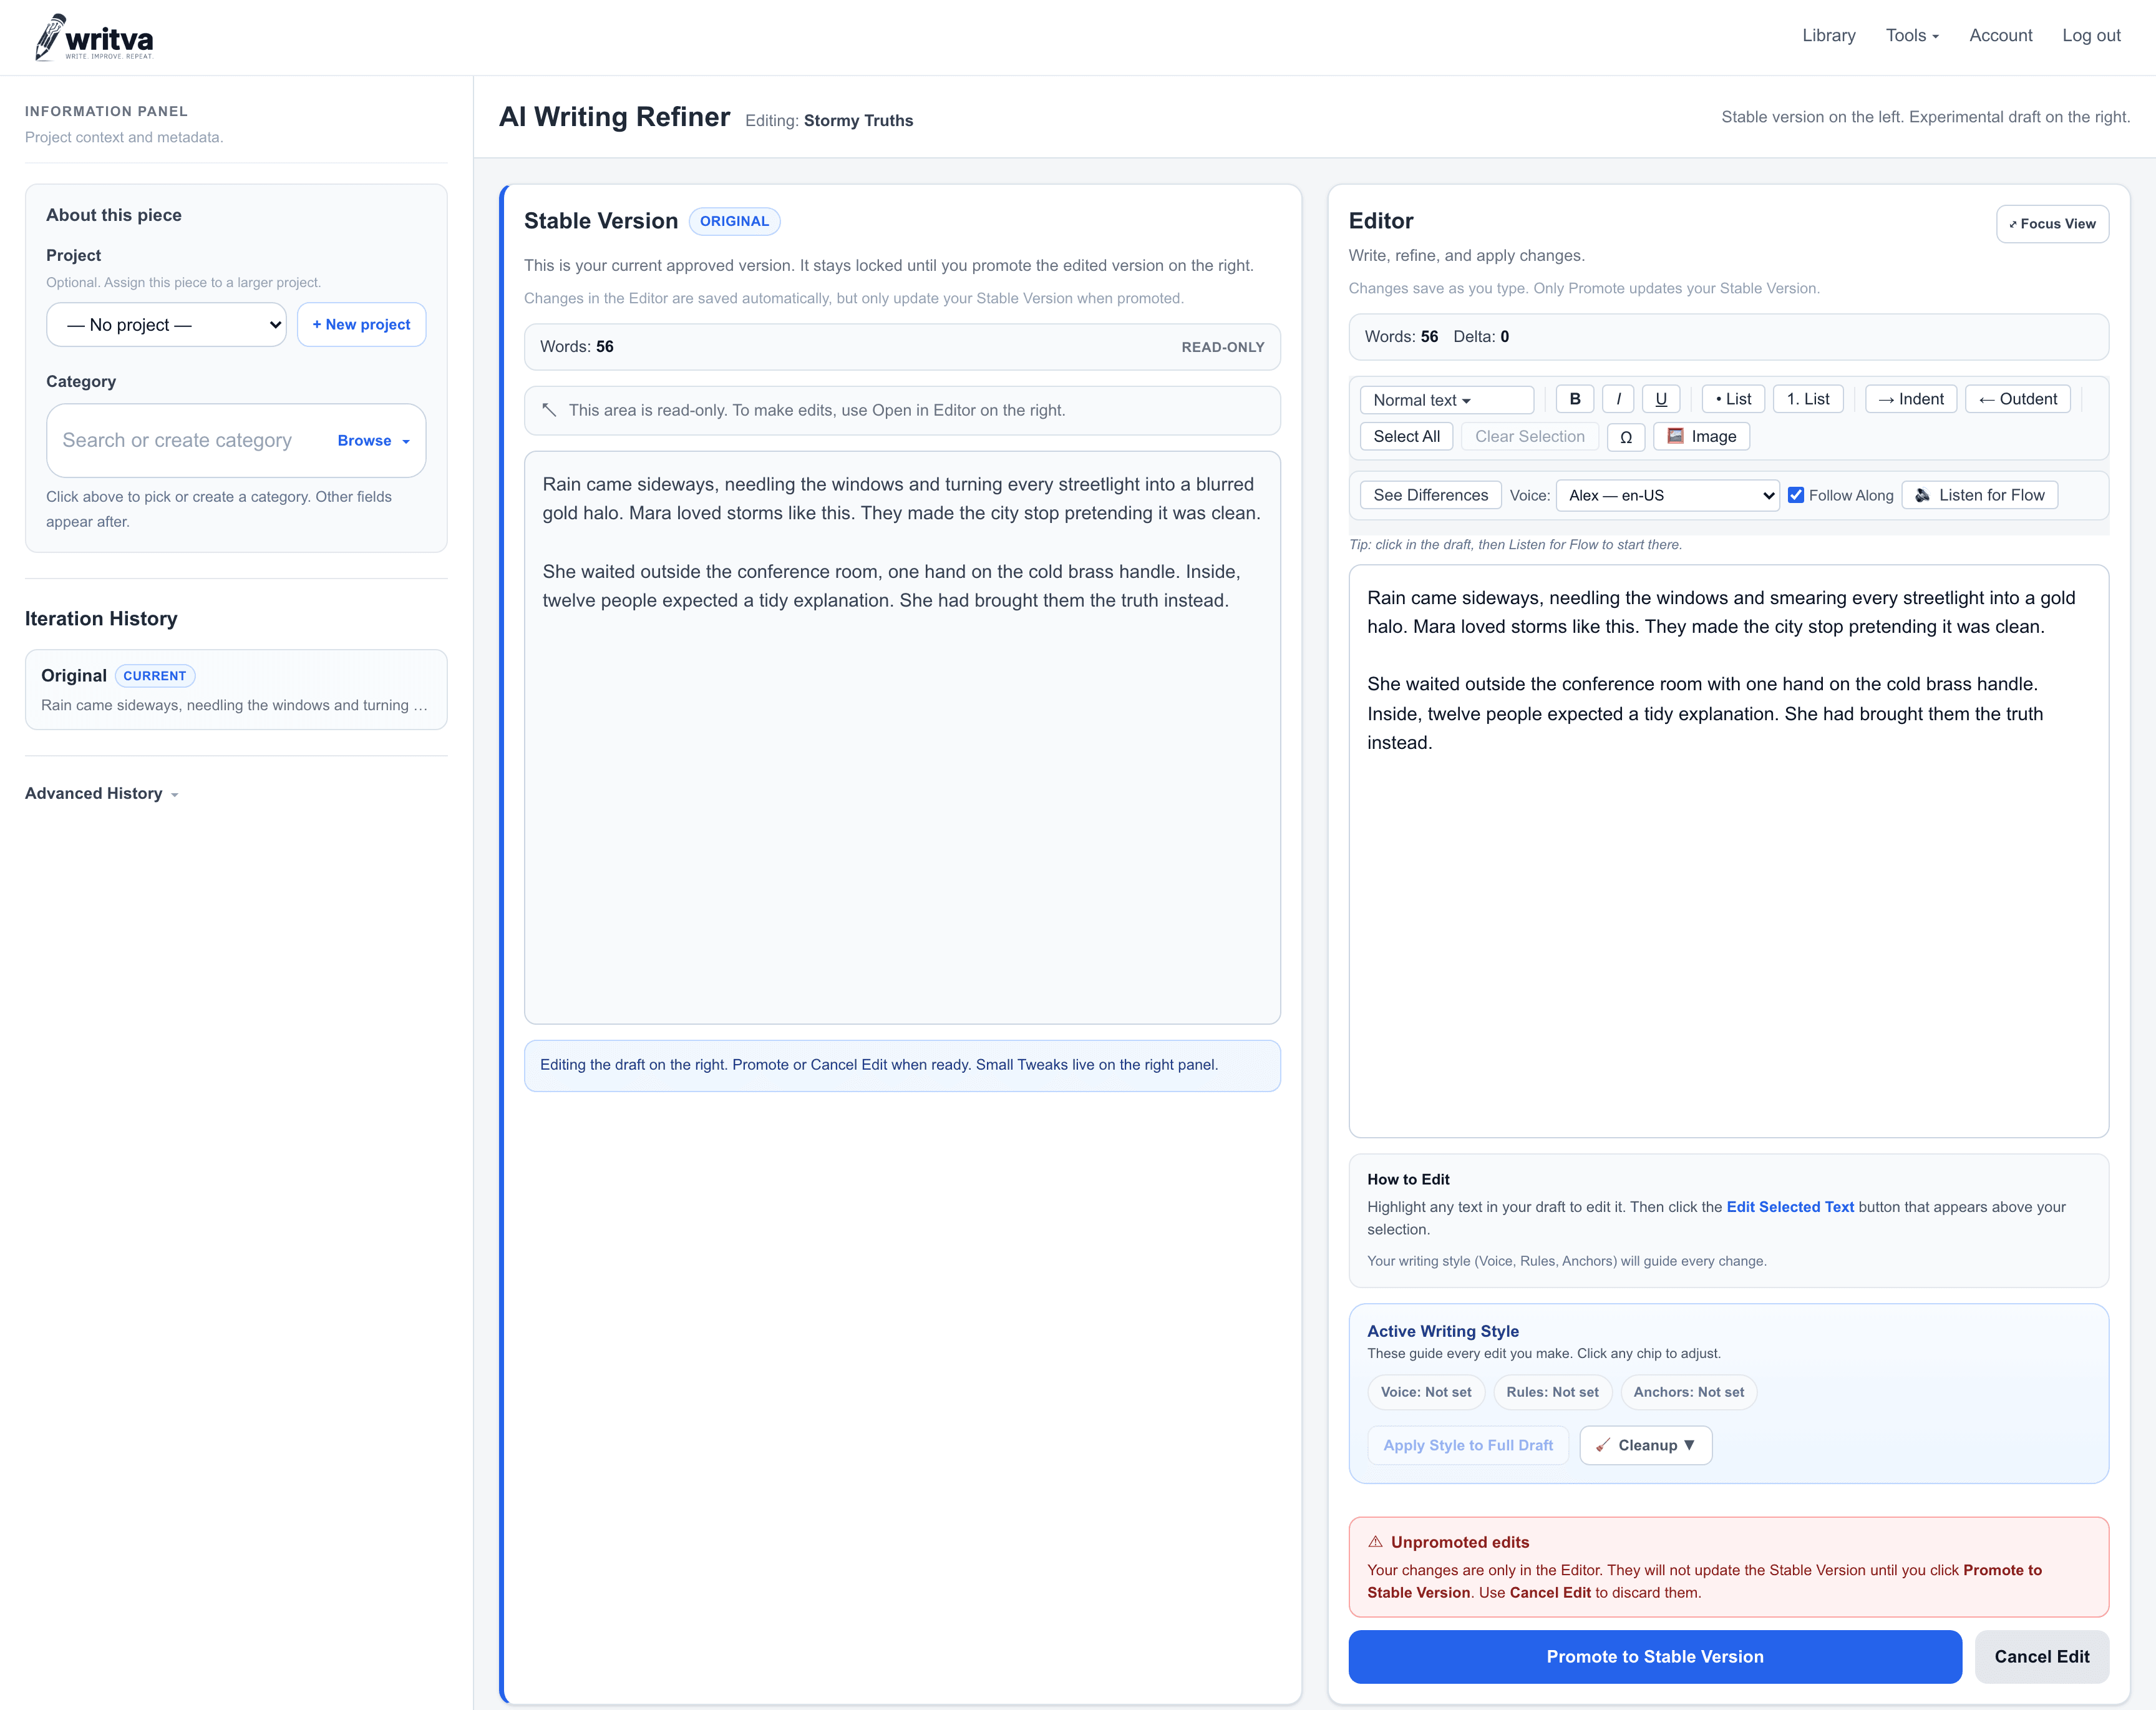
Task: Open the Normal text style dropdown
Action: coord(1446,400)
